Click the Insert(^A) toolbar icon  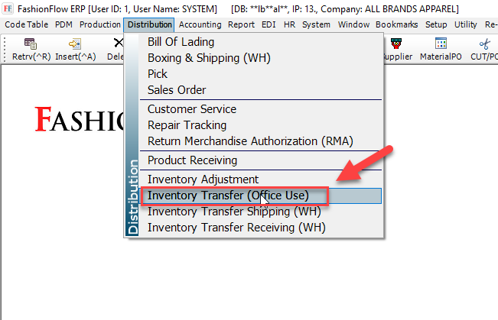pyautogui.click(x=75, y=44)
